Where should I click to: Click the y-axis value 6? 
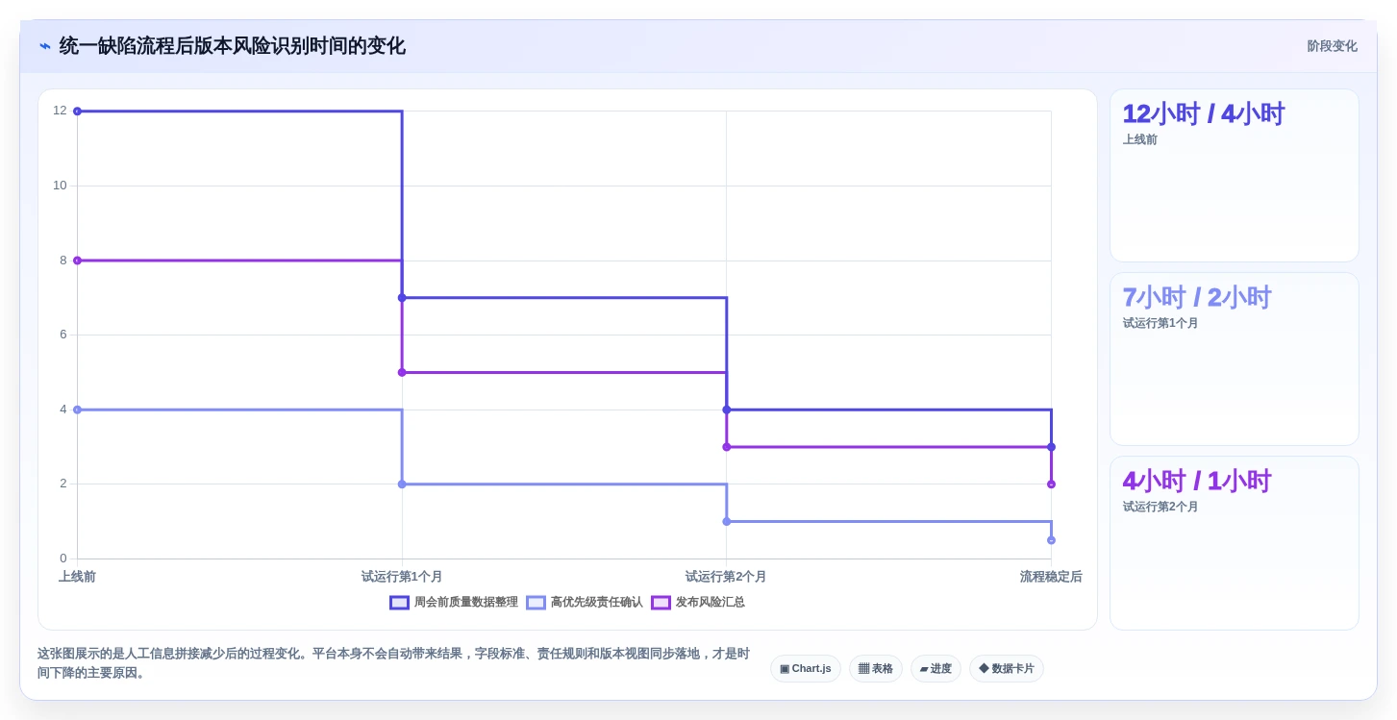point(63,335)
